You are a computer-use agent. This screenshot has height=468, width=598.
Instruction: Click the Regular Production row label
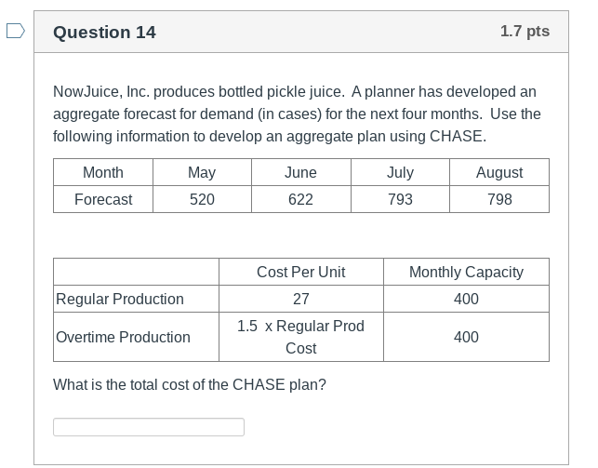point(120,299)
